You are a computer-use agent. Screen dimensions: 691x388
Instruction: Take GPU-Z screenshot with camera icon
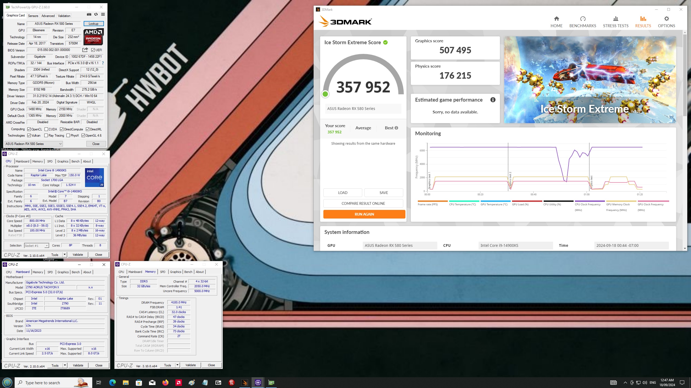(89, 15)
